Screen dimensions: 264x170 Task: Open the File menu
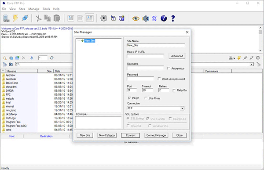(x=4, y=9)
